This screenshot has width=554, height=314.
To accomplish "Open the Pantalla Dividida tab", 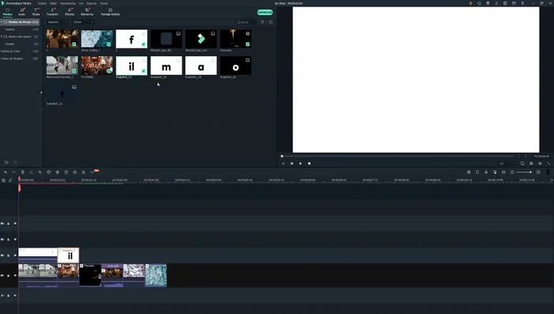I will (110, 12).
